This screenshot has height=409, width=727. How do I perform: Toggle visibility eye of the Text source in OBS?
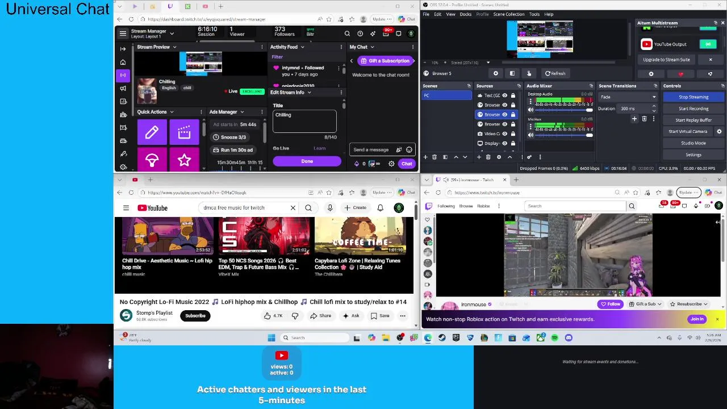(504, 95)
